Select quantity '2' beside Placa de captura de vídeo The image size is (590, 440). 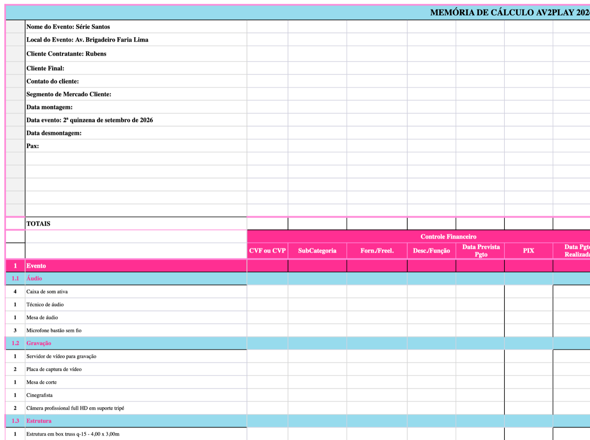pos(15,369)
